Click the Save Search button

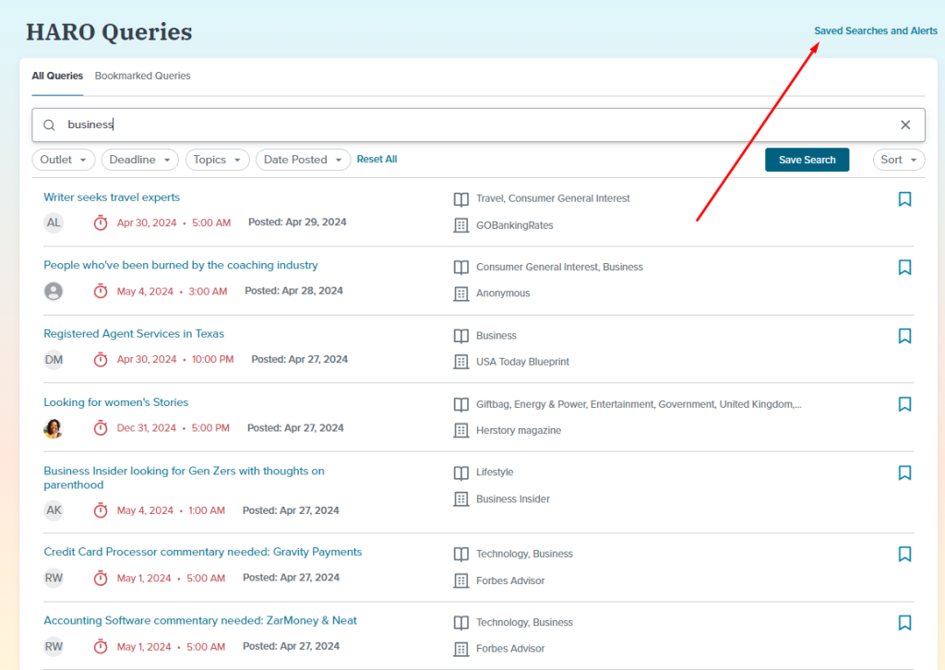click(x=807, y=160)
